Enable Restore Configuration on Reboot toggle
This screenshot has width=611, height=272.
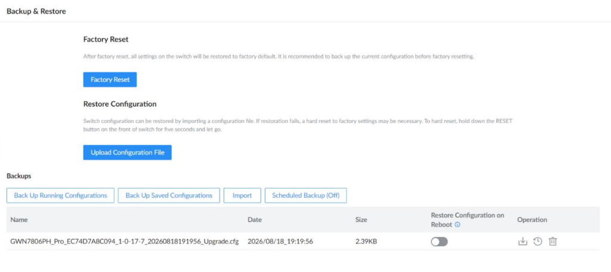pos(439,242)
